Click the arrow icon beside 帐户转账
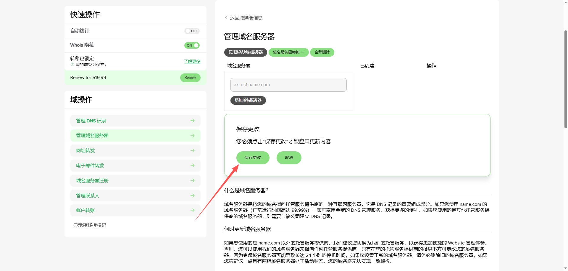The width and height of the screenshot is (568, 271). (x=193, y=210)
